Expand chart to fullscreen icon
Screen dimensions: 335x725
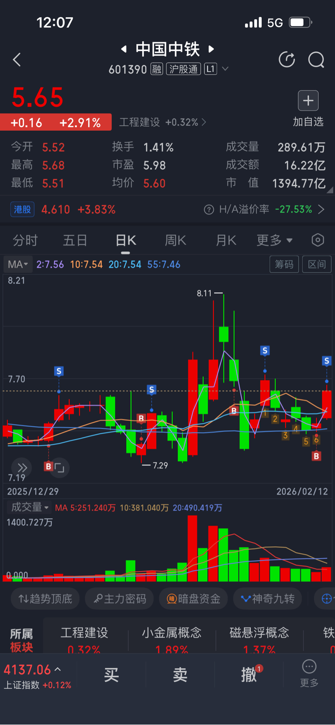coord(59,468)
